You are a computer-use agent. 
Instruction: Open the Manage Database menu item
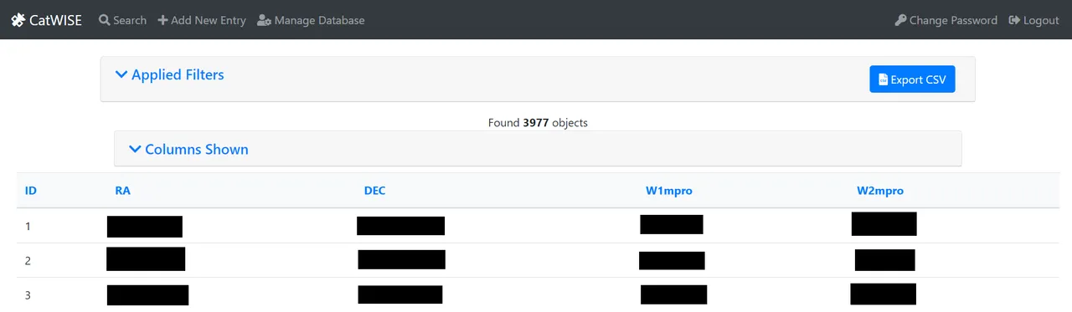pyautogui.click(x=311, y=20)
